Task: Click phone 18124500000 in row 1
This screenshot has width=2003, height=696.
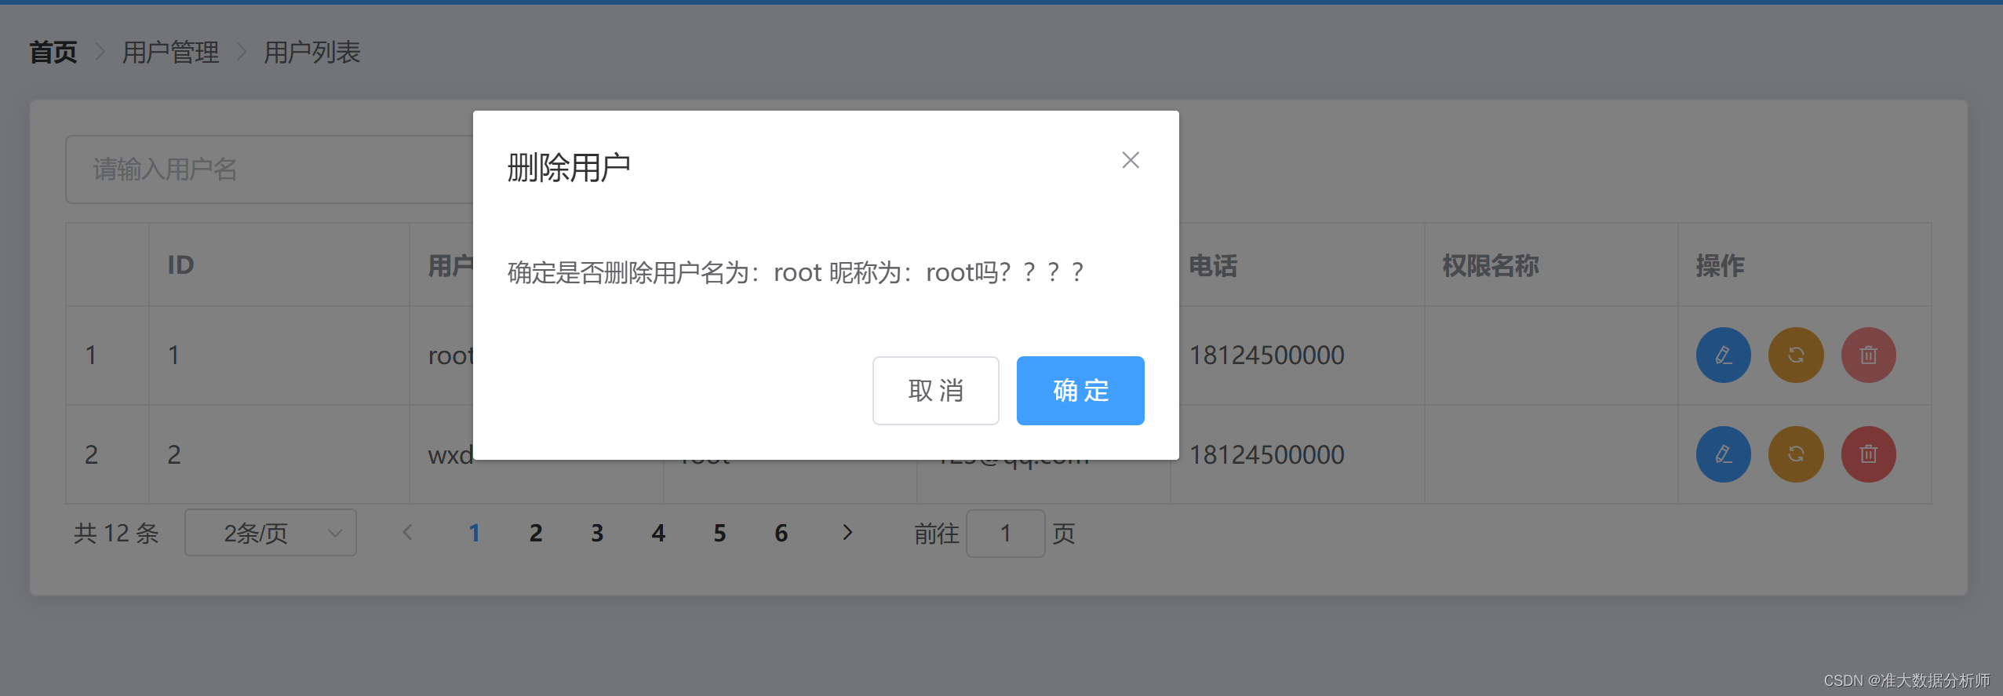Action: [x=1266, y=355]
